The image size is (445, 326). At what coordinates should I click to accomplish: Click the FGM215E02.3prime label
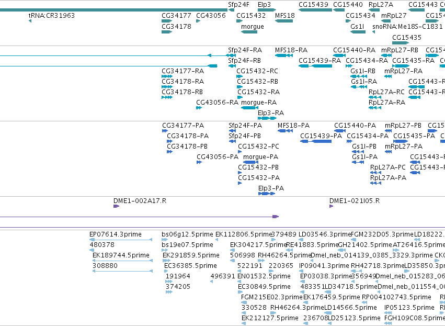tap(271, 297)
